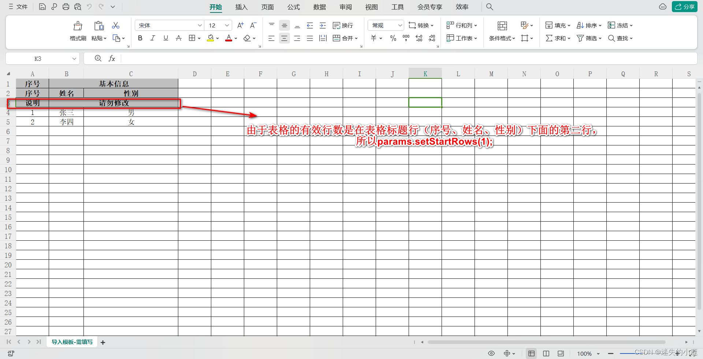The width and height of the screenshot is (703, 359).
Task: Switch to normal view in status bar
Action: point(531,353)
